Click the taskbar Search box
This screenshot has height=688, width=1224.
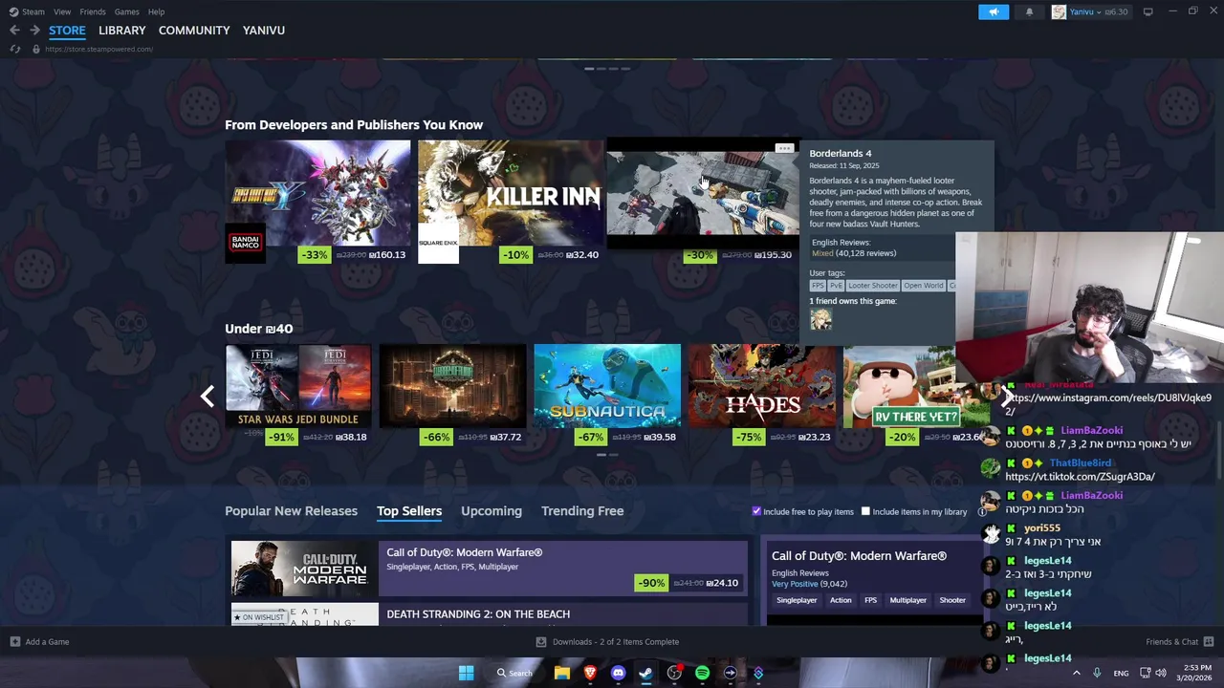pos(514,673)
